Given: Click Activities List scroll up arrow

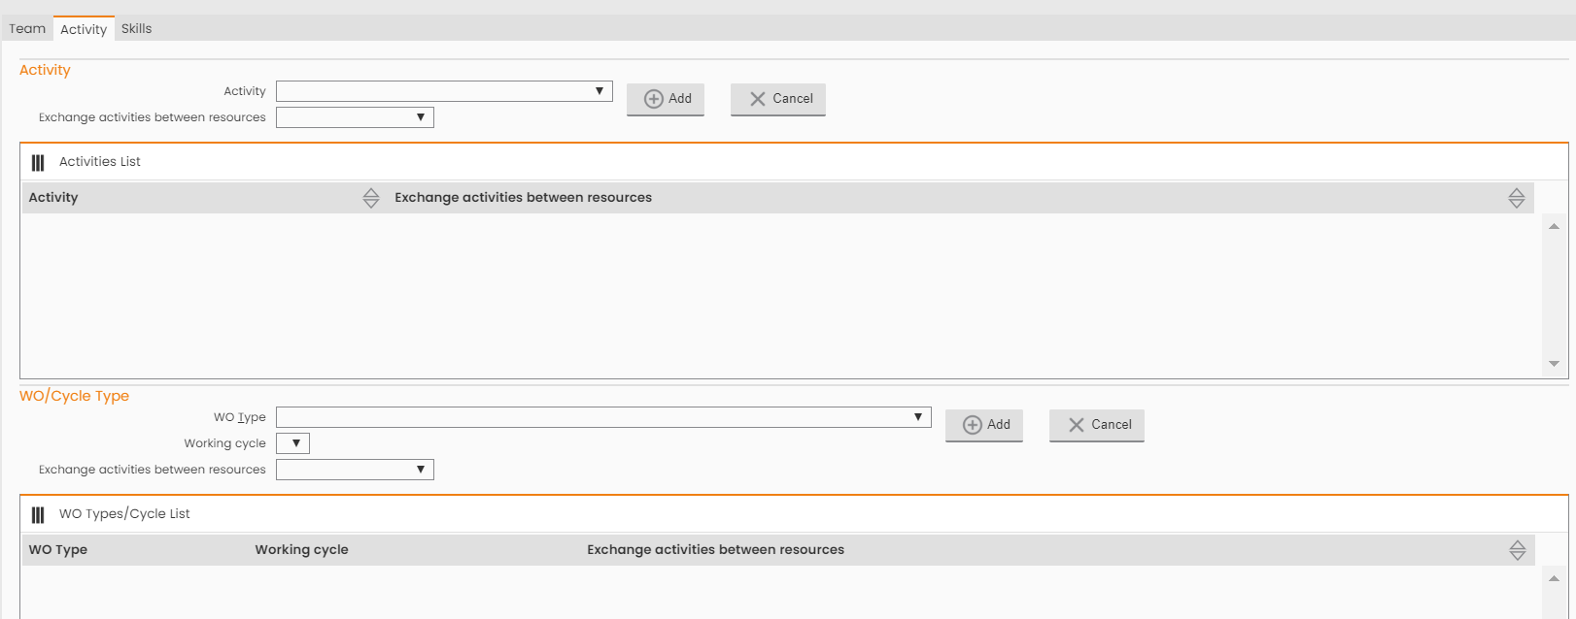Looking at the screenshot, I should [1554, 226].
